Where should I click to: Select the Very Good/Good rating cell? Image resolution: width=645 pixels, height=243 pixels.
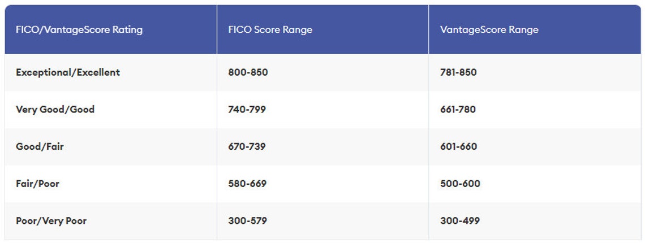pyautogui.click(x=111, y=110)
